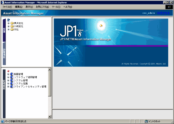This screenshot has height=124, width=174.
Task: Click the Asset Information Manager header title
Action: (x=23, y=13)
